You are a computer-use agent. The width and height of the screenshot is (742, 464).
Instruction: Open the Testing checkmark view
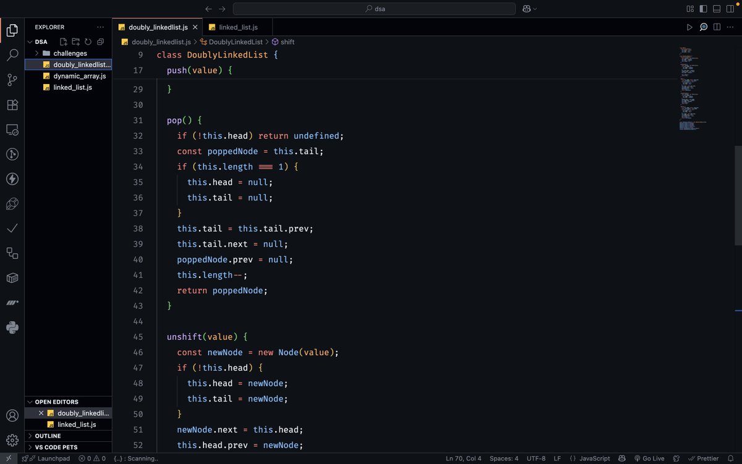pos(12,228)
